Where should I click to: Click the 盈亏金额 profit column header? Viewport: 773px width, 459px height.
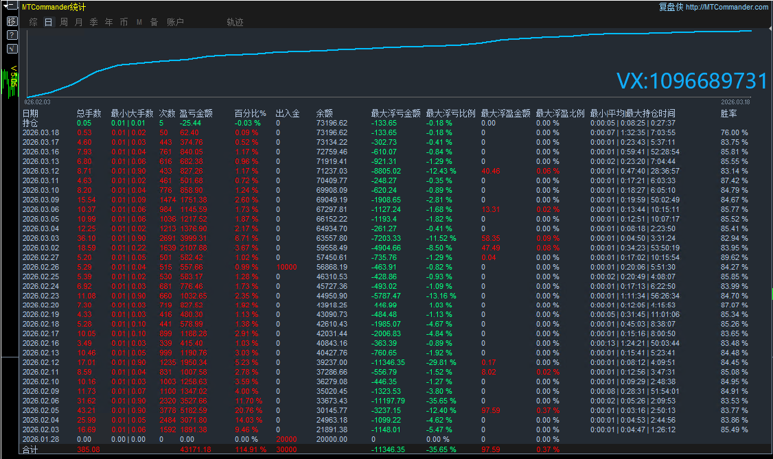196,113
